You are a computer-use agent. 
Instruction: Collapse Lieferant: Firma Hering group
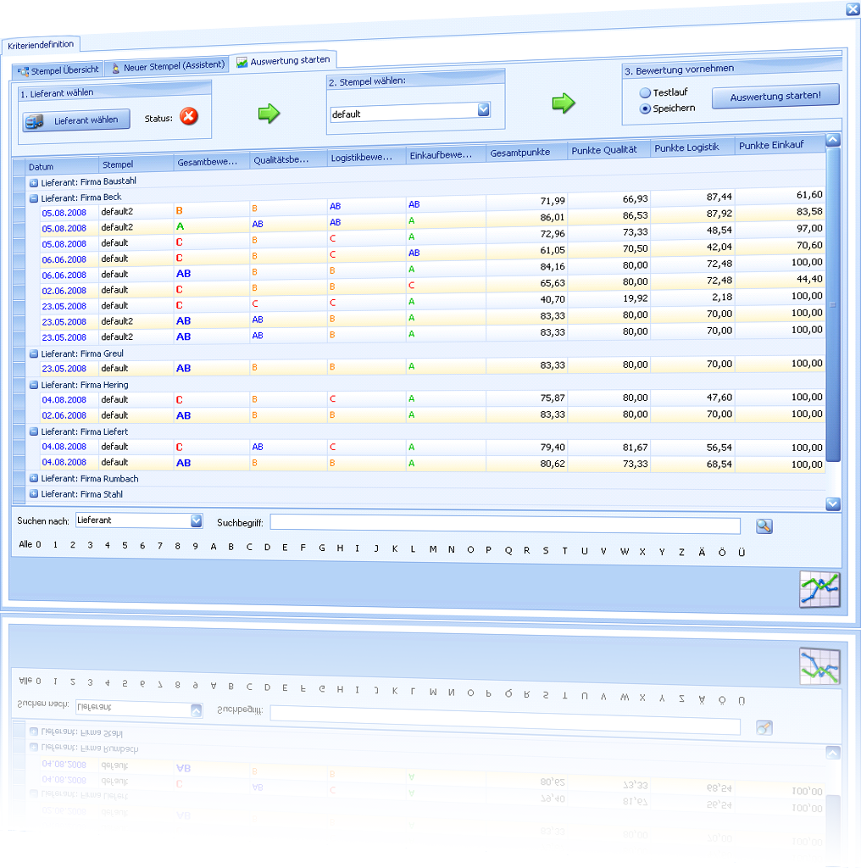[x=34, y=385]
